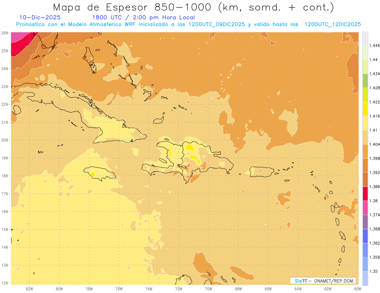The height and width of the screenshot is (293, 380).
Task: Click the 22N latitude label
Action: (4, 104)
